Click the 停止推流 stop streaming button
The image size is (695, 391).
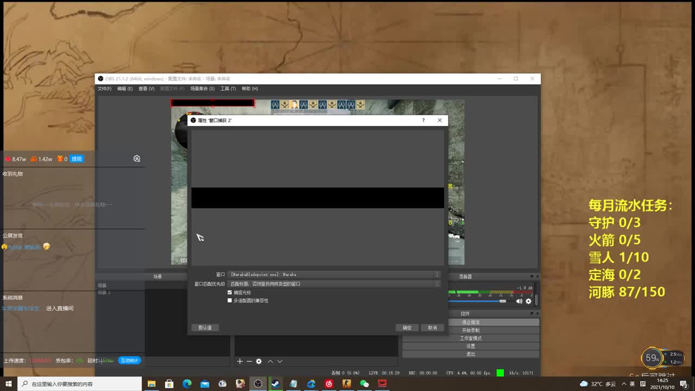click(x=471, y=323)
